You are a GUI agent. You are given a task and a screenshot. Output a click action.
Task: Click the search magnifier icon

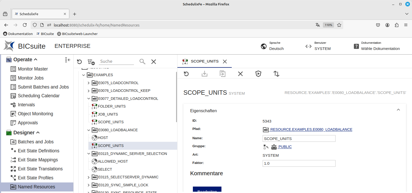point(142,62)
